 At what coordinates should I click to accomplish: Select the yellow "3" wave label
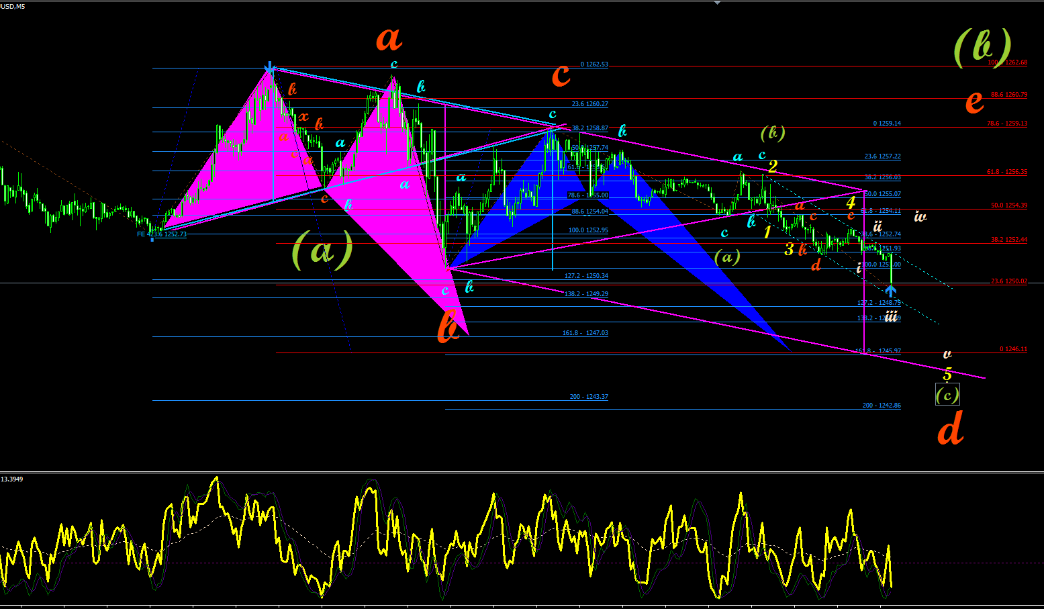[789, 249]
